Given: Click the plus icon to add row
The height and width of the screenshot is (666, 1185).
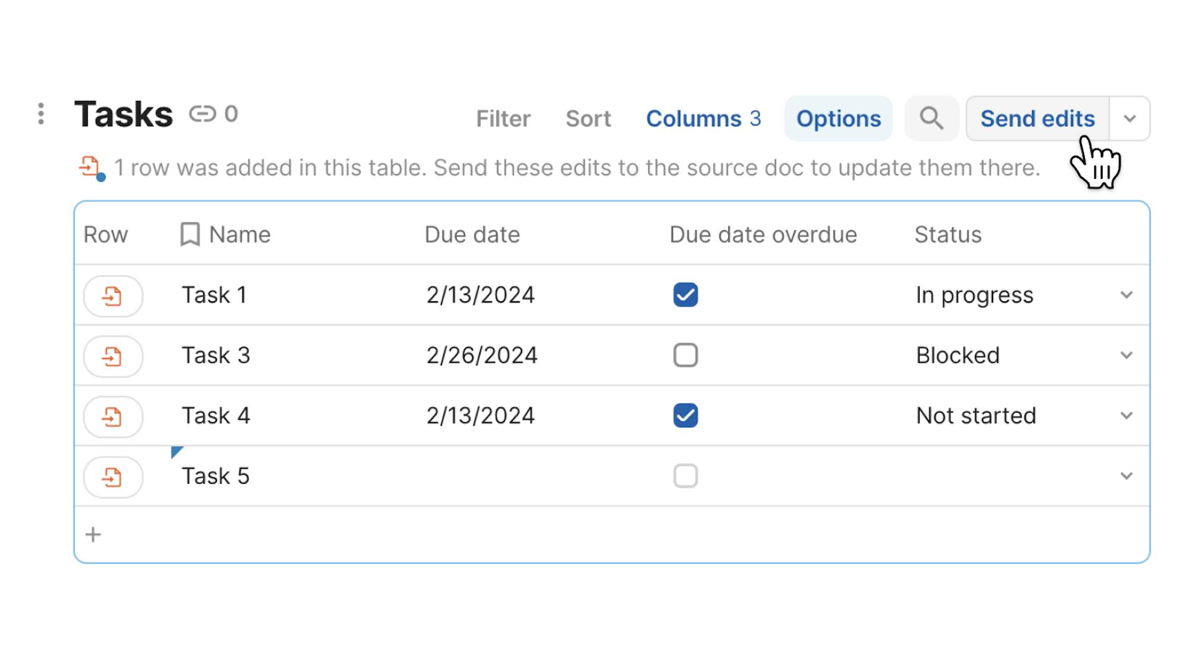Looking at the screenshot, I should pyautogui.click(x=93, y=535).
